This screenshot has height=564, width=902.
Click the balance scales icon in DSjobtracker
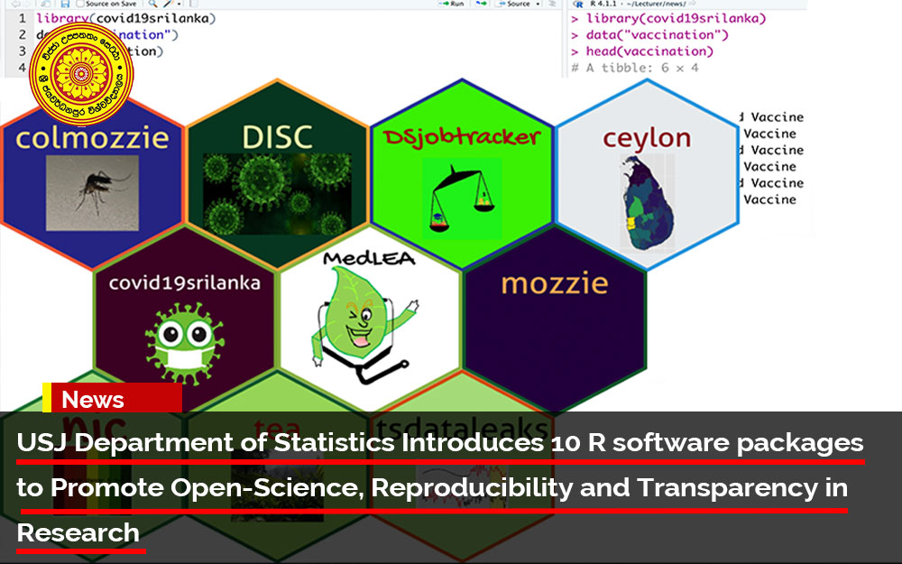(461, 199)
